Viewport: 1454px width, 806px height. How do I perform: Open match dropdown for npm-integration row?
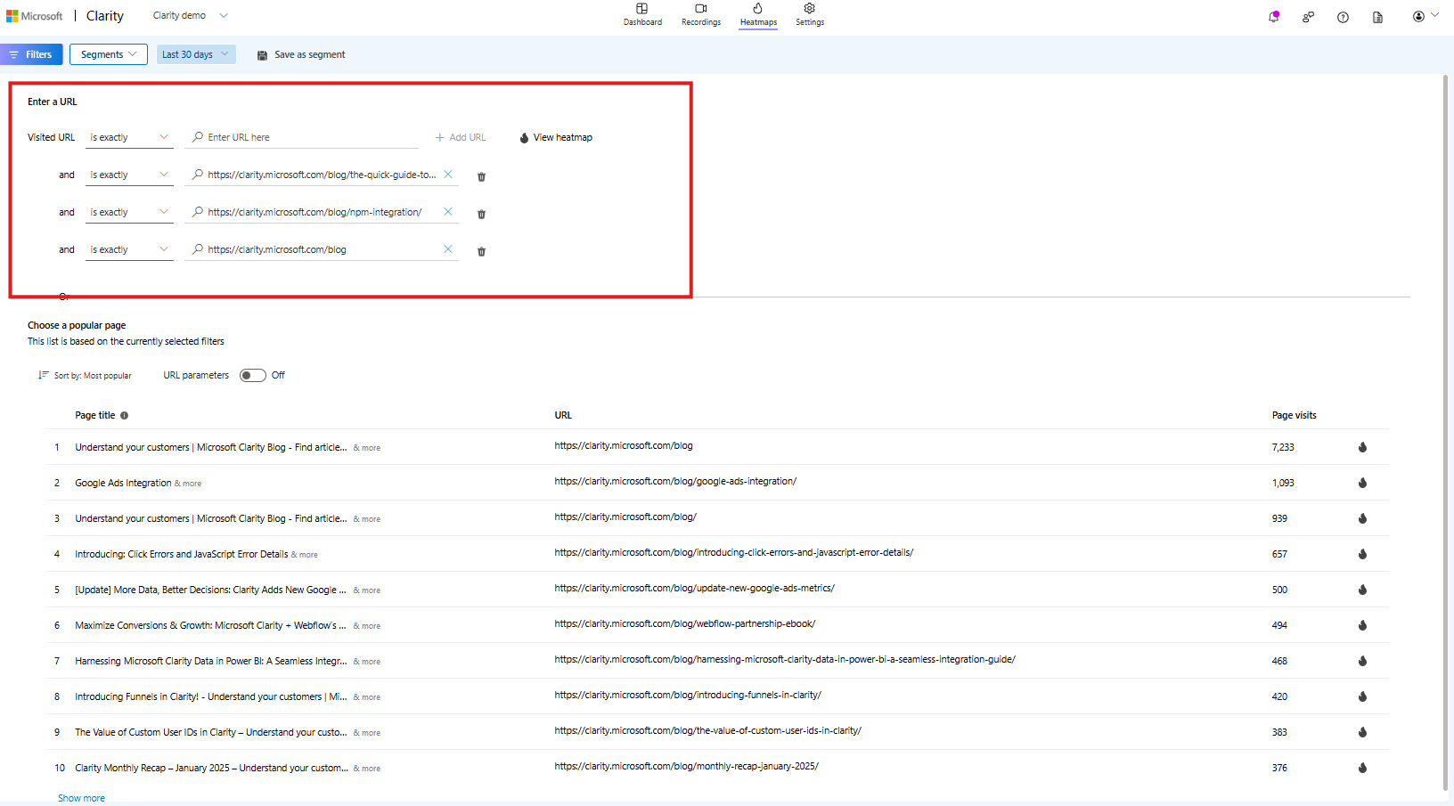(x=129, y=212)
